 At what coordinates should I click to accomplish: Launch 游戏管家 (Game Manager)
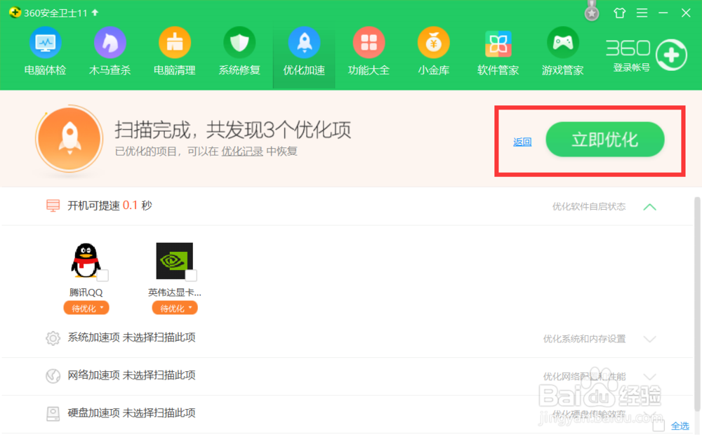pos(562,51)
